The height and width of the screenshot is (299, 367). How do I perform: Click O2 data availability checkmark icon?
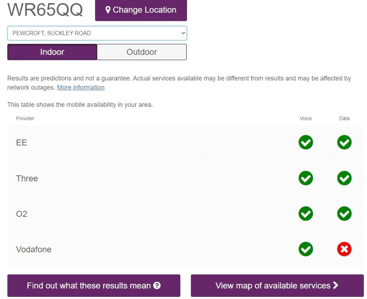click(344, 214)
